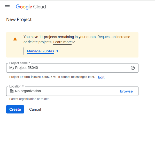Click the Project name field label
The image size is (155, 157).
click(19, 63)
